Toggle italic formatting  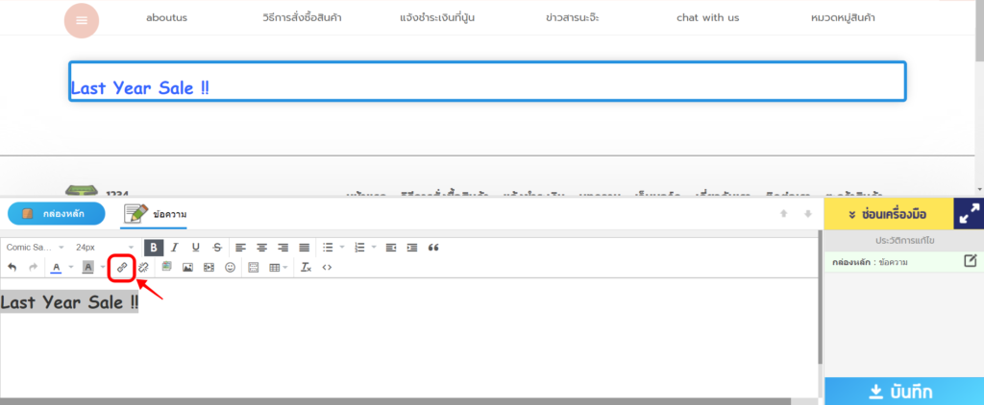[174, 248]
